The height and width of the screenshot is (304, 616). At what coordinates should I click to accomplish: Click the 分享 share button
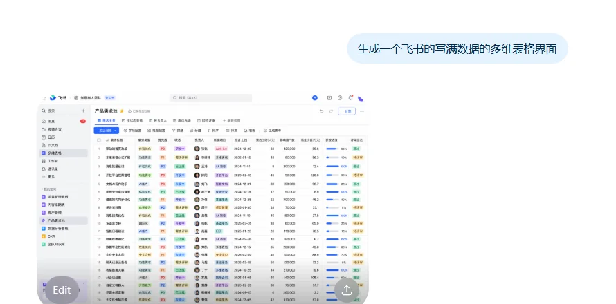[347, 111]
